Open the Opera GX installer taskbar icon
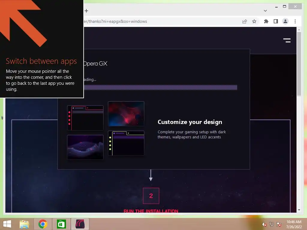 (x=80, y=224)
